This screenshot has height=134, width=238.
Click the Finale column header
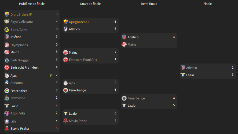pyautogui.click(x=207, y=4)
